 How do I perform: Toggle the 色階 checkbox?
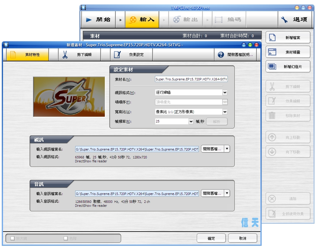point(66,238)
